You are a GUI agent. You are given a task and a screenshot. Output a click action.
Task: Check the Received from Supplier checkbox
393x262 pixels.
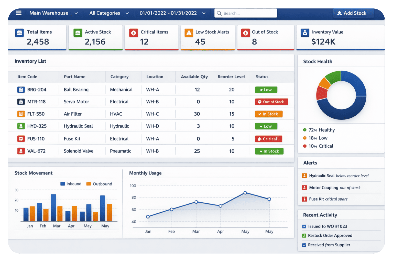304,245
